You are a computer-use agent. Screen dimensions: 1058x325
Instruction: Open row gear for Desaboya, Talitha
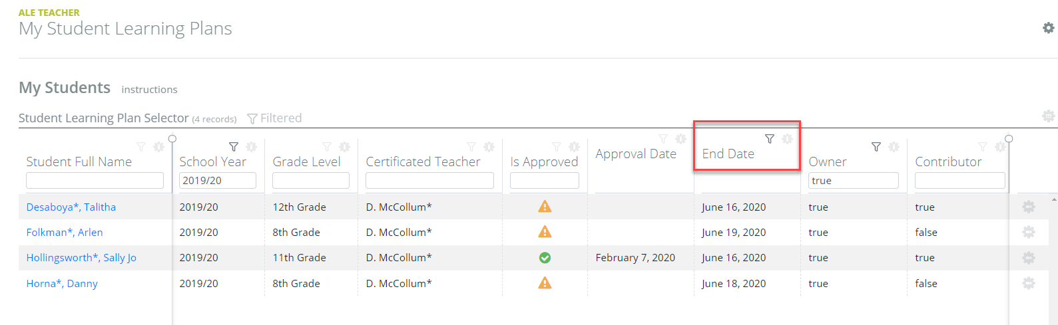pos(1029,207)
